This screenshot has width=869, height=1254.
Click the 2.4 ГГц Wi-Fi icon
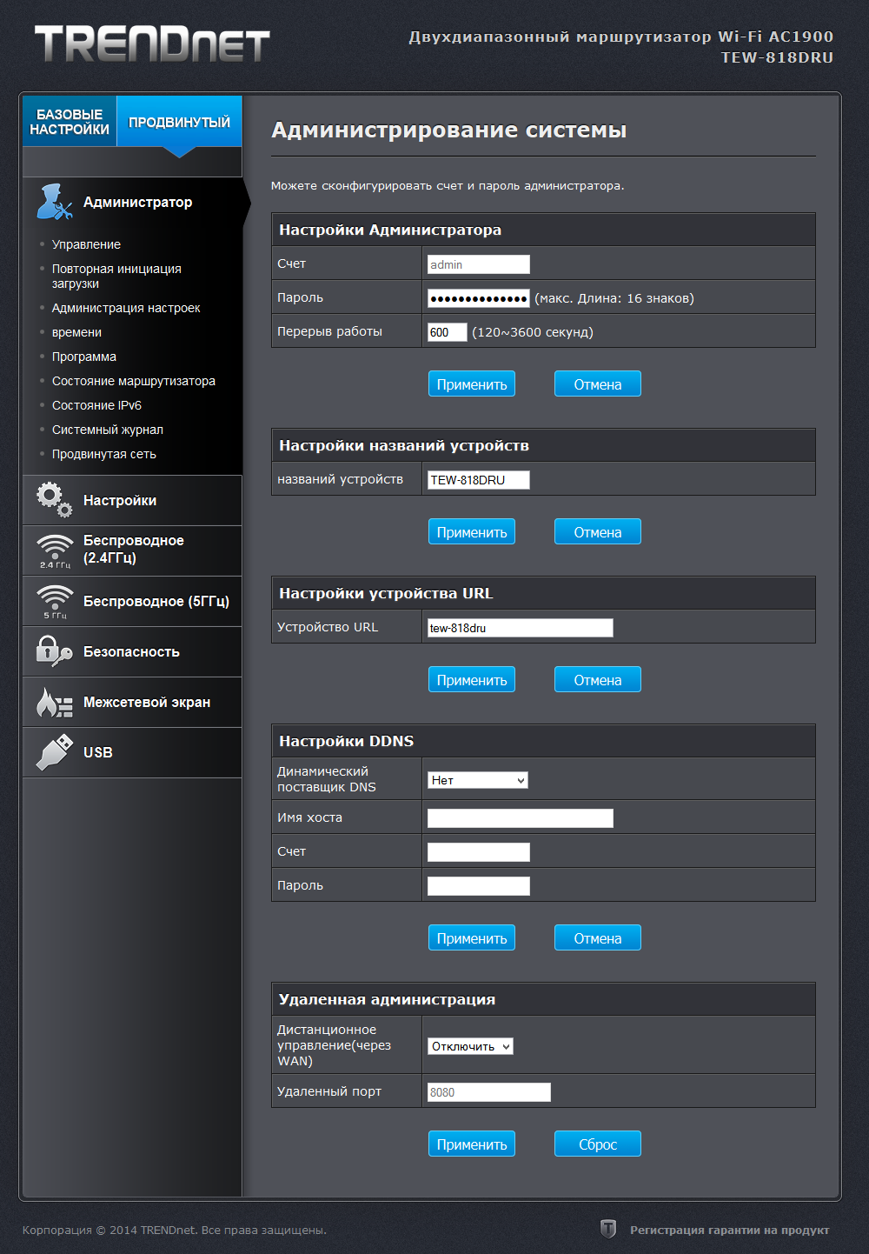pyautogui.click(x=55, y=551)
